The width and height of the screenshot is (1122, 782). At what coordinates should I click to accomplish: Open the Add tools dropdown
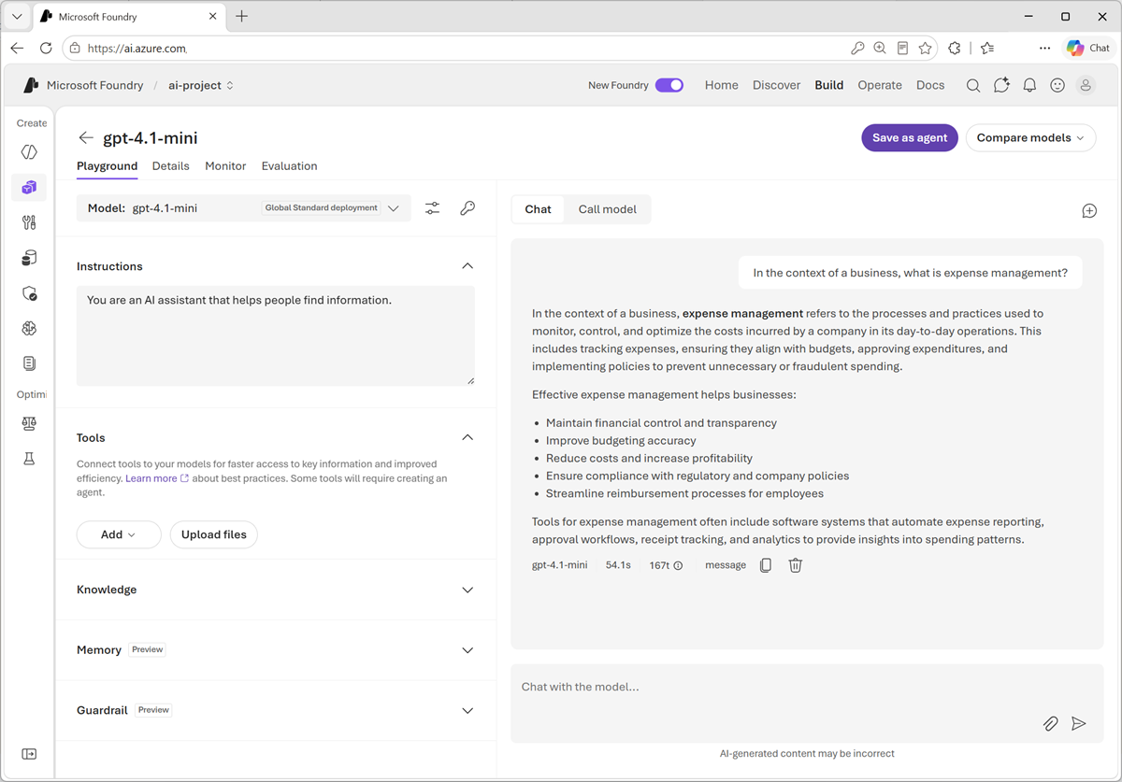(x=119, y=534)
